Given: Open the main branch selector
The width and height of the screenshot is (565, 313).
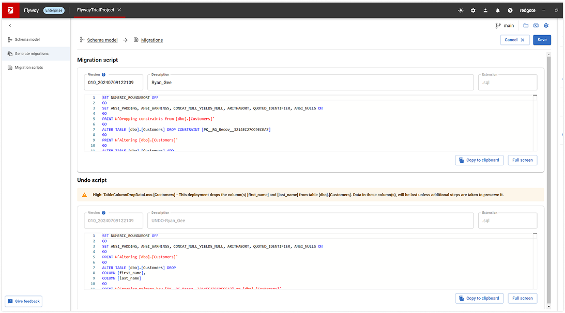Looking at the screenshot, I should point(505,25).
